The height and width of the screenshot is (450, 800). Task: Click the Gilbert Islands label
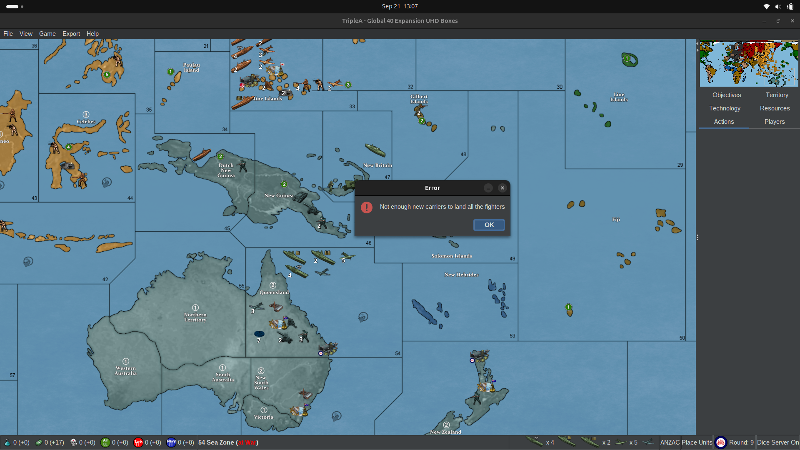419,99
